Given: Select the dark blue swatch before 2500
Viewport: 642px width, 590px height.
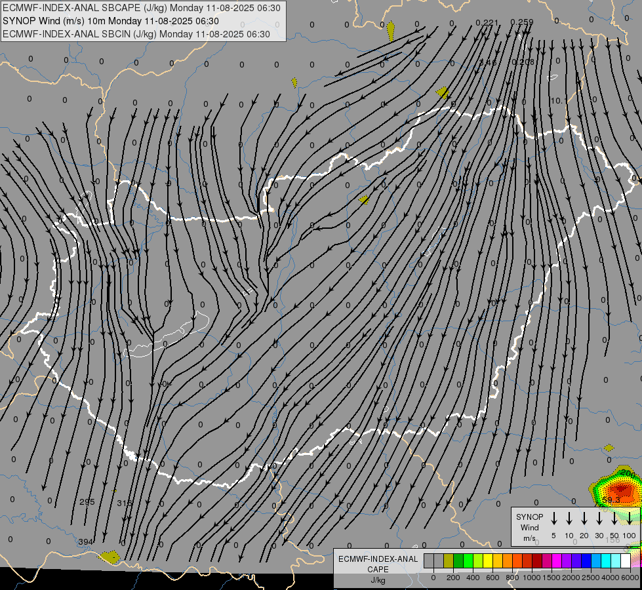Looking at the screenshot, I should click(x=587, y=560).
